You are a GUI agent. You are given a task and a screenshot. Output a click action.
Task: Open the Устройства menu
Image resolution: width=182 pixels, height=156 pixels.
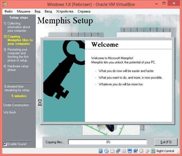point(65,11)
